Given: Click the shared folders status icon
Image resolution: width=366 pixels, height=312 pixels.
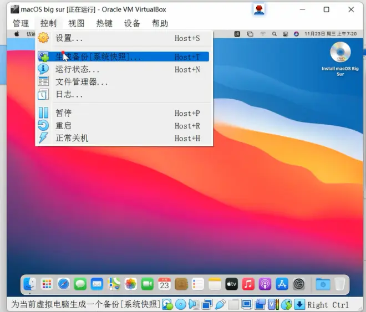Looking at the screenshot, I should coord(233,304).
